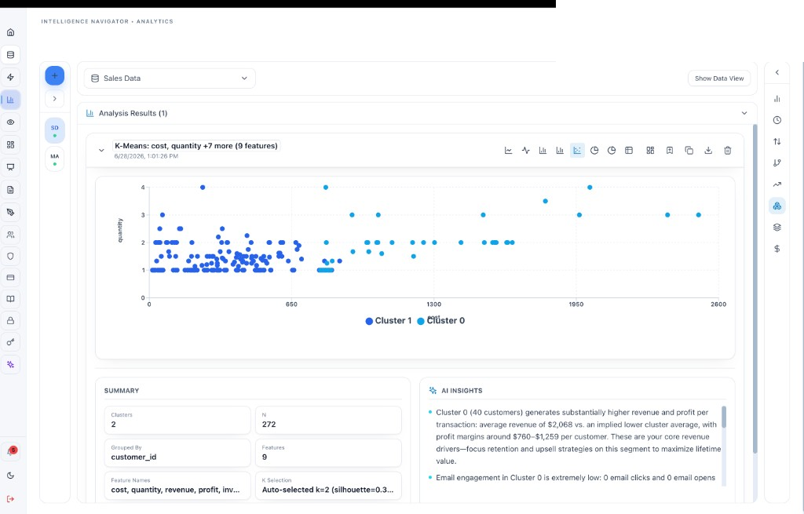Toggle Cluster 1 legend entry
Screen dimensions: 804x514
click(x=388, y=321)
